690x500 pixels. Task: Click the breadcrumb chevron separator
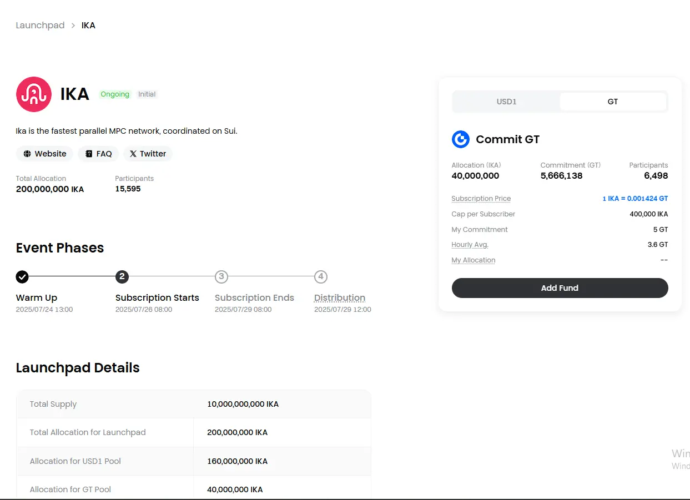click(x=73, y=26)
